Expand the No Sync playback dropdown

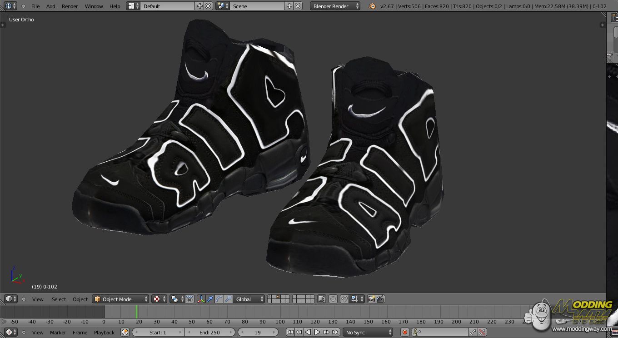click(368, 333)
